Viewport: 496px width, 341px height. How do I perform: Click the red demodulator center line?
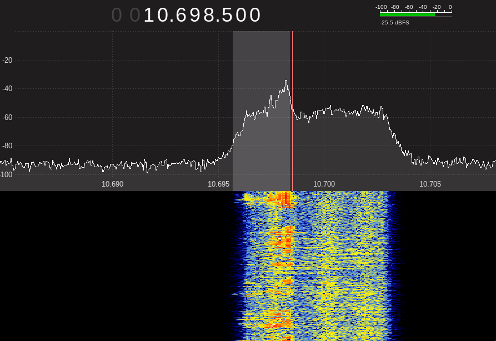pos(292,139)
